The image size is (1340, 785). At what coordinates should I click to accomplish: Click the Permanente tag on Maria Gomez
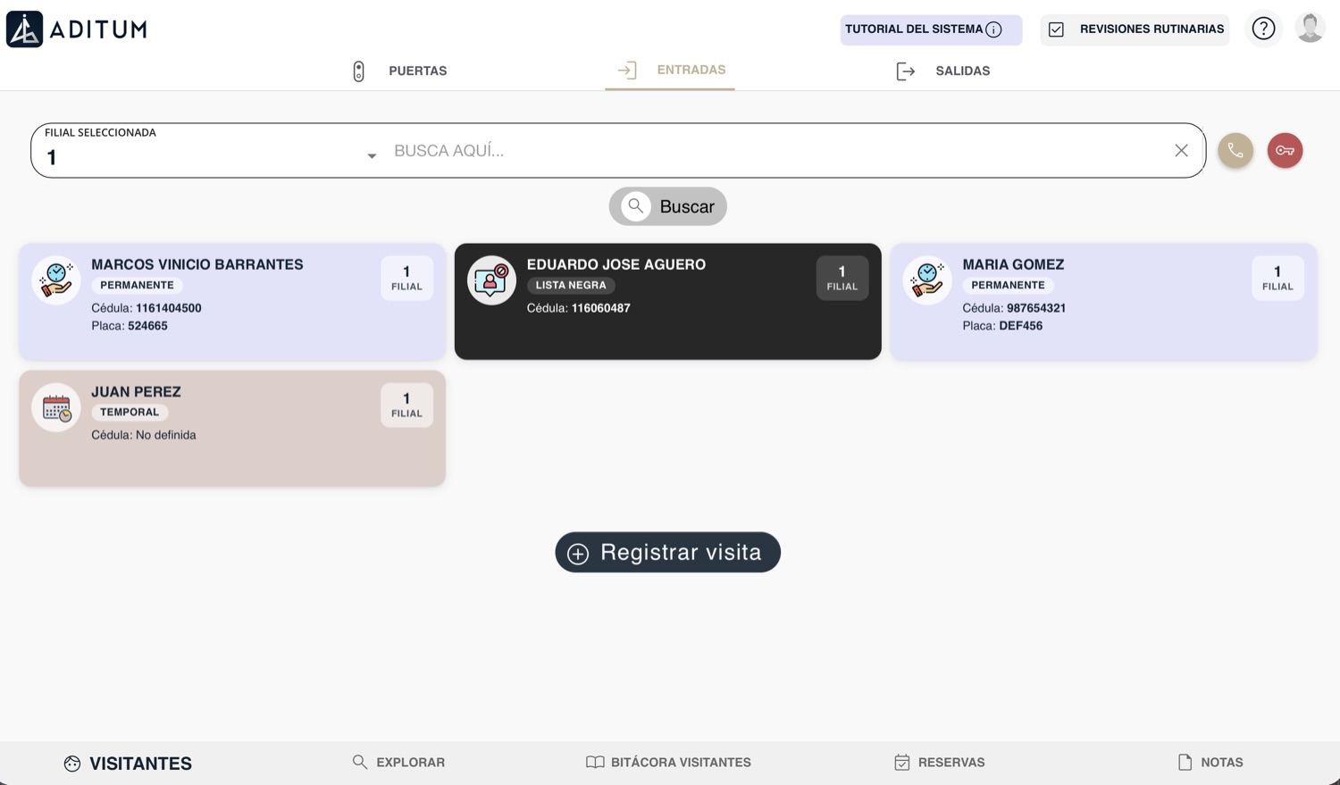(1008, 286)
